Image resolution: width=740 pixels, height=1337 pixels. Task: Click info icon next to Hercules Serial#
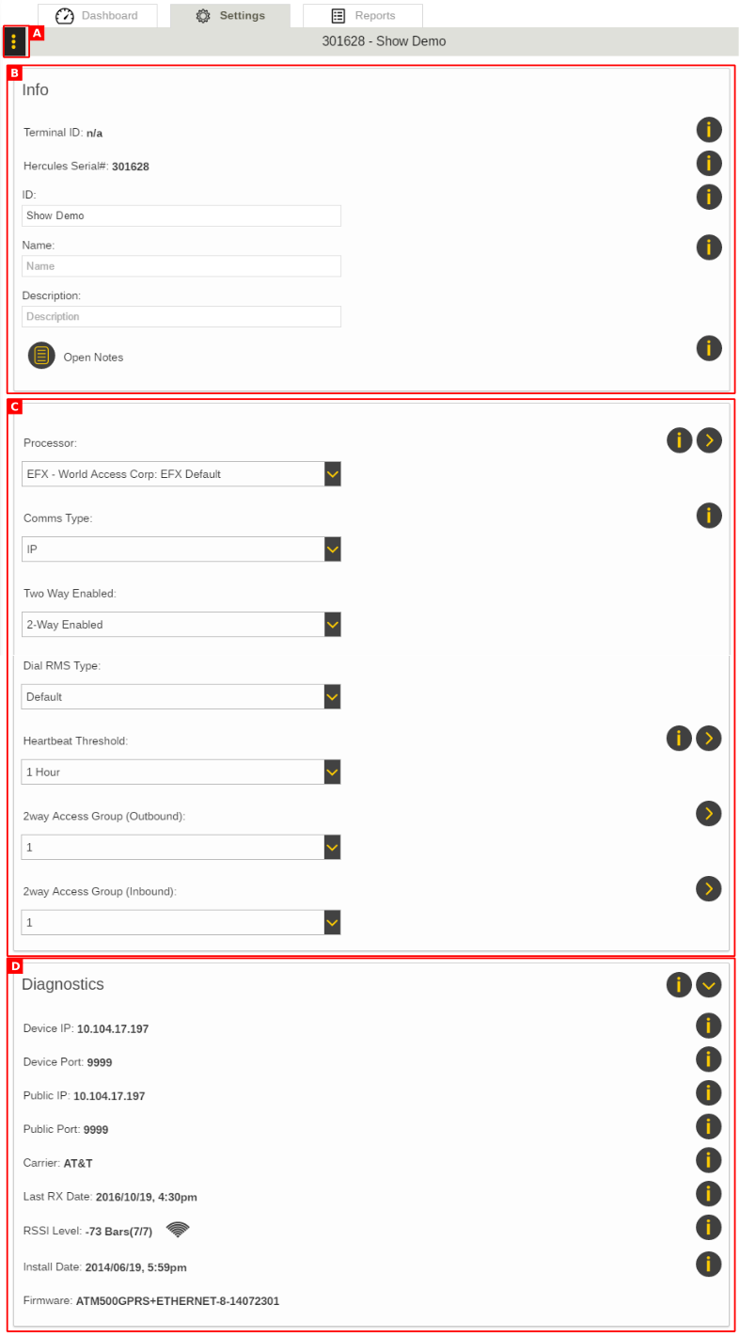coord(709,163)
